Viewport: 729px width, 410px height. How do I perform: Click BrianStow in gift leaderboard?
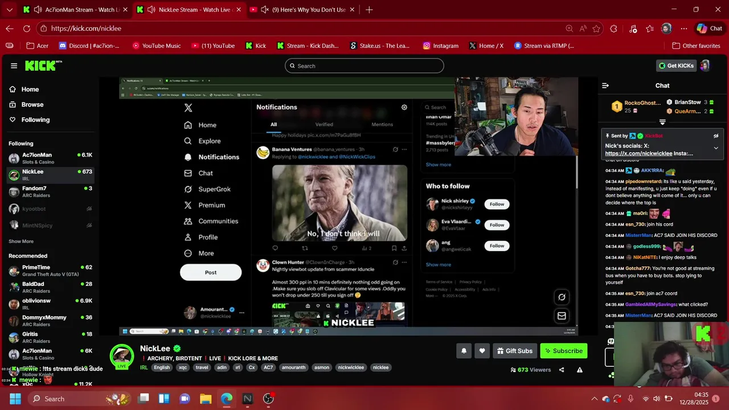[687, 102]
